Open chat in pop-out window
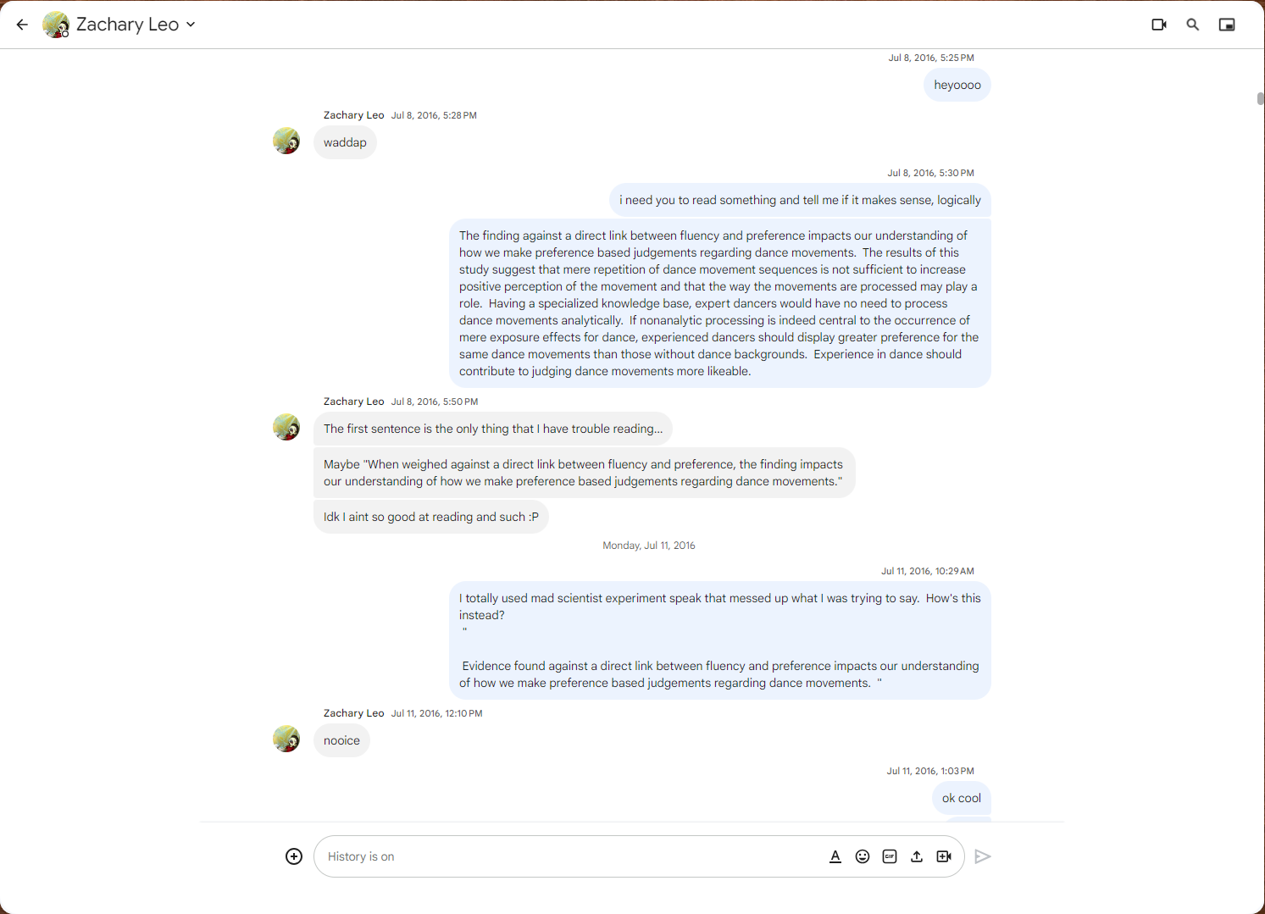The image size is (1265, 914). click(1227, 25)
